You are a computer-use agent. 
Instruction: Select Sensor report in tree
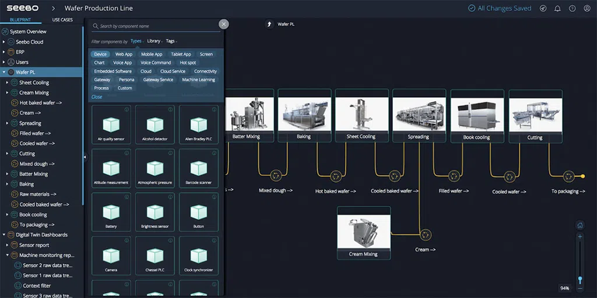pyautogui.click(x=34, y=245)
